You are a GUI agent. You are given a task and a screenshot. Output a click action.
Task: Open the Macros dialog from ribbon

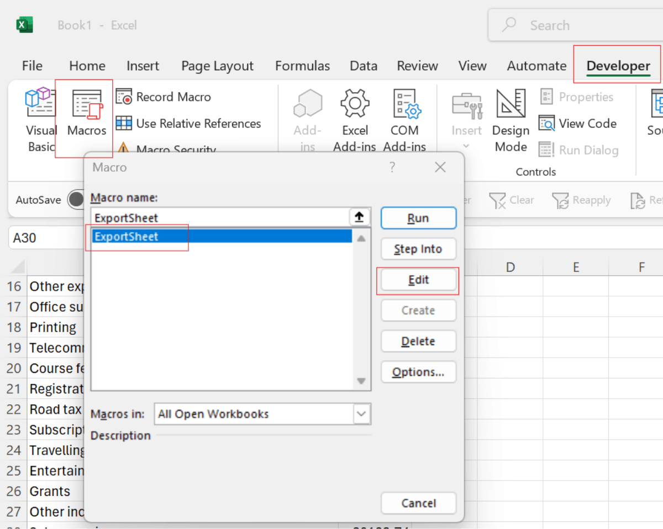(87, 113)
